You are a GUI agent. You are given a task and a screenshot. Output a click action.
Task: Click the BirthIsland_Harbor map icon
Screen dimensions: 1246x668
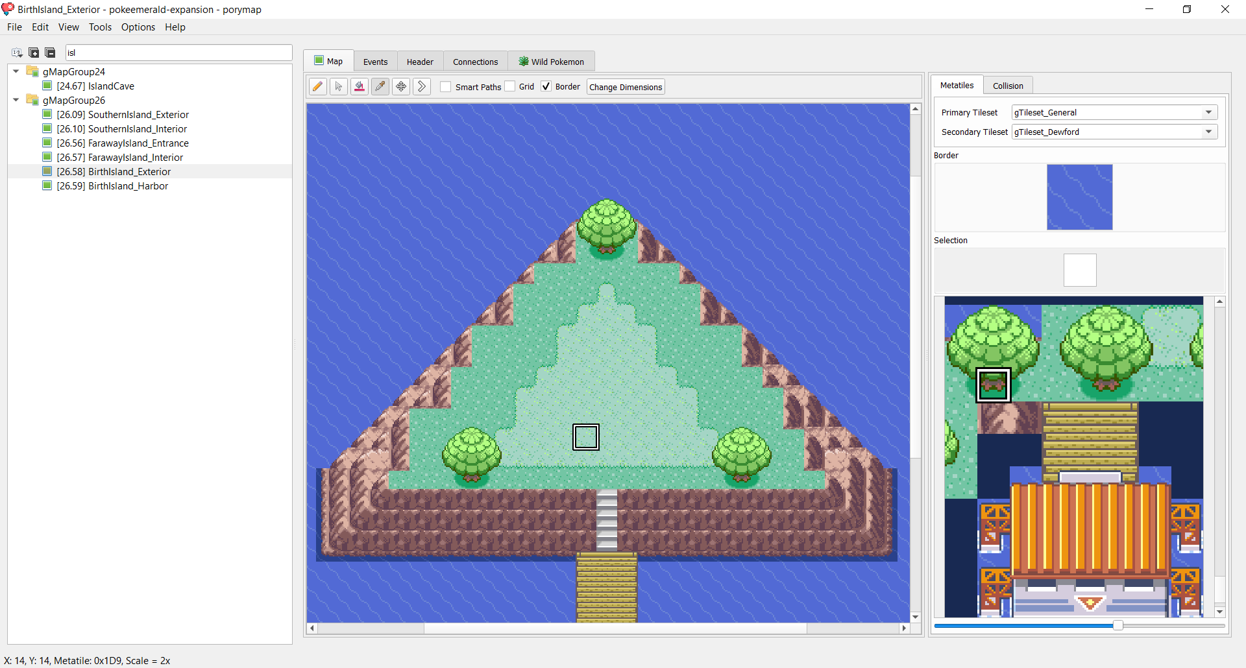[x=47, y=185]
